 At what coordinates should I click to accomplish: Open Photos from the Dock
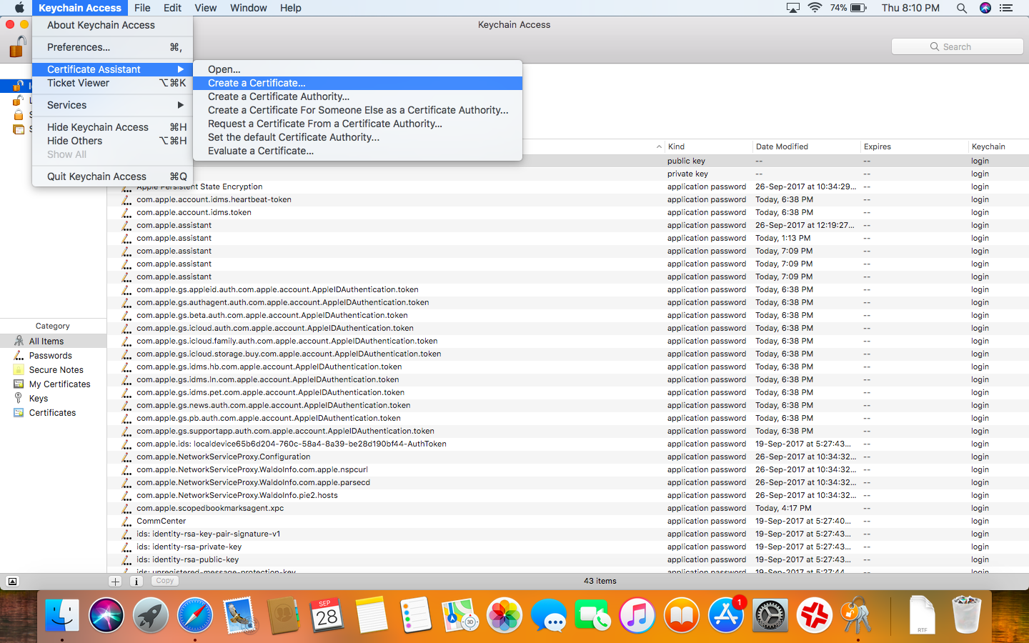504,615
